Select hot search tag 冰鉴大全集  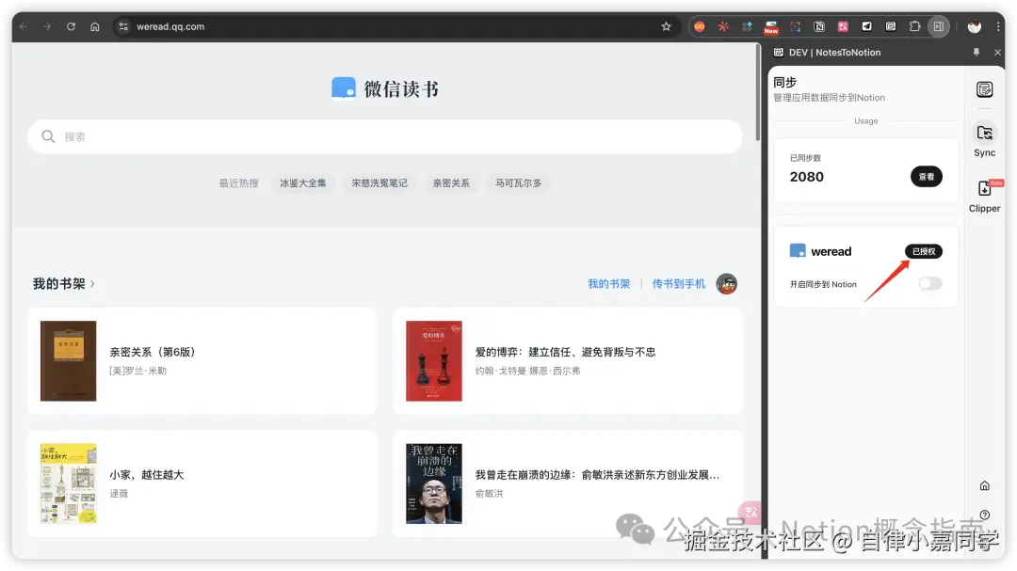click(303, 183)
